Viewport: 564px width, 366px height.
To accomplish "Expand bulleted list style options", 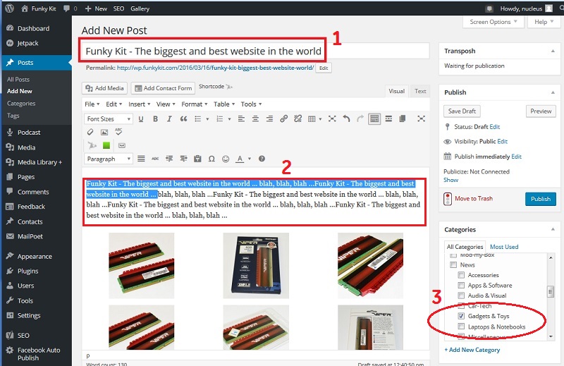I will point(207,118).
